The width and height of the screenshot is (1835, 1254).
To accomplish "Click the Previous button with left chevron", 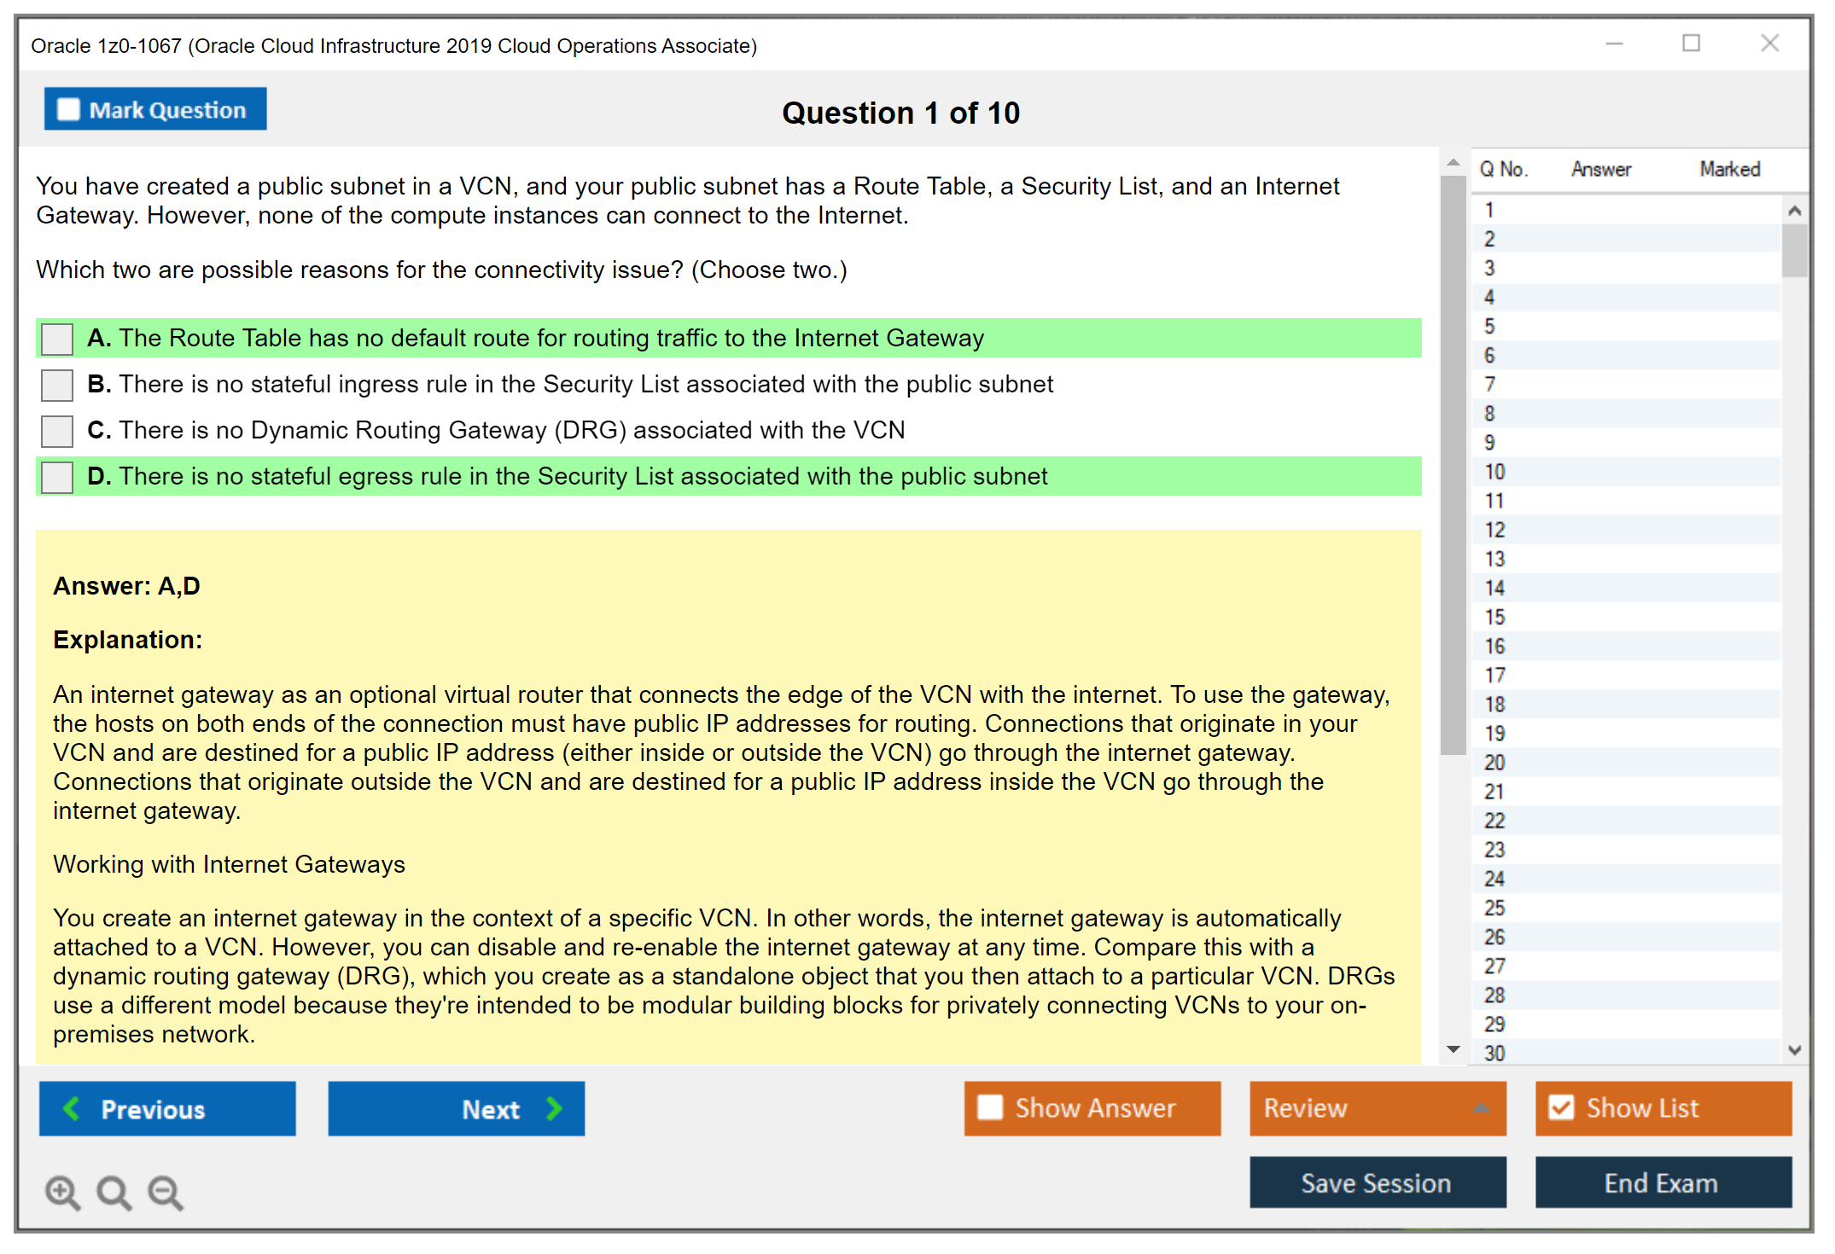I will pos(167,1108).
